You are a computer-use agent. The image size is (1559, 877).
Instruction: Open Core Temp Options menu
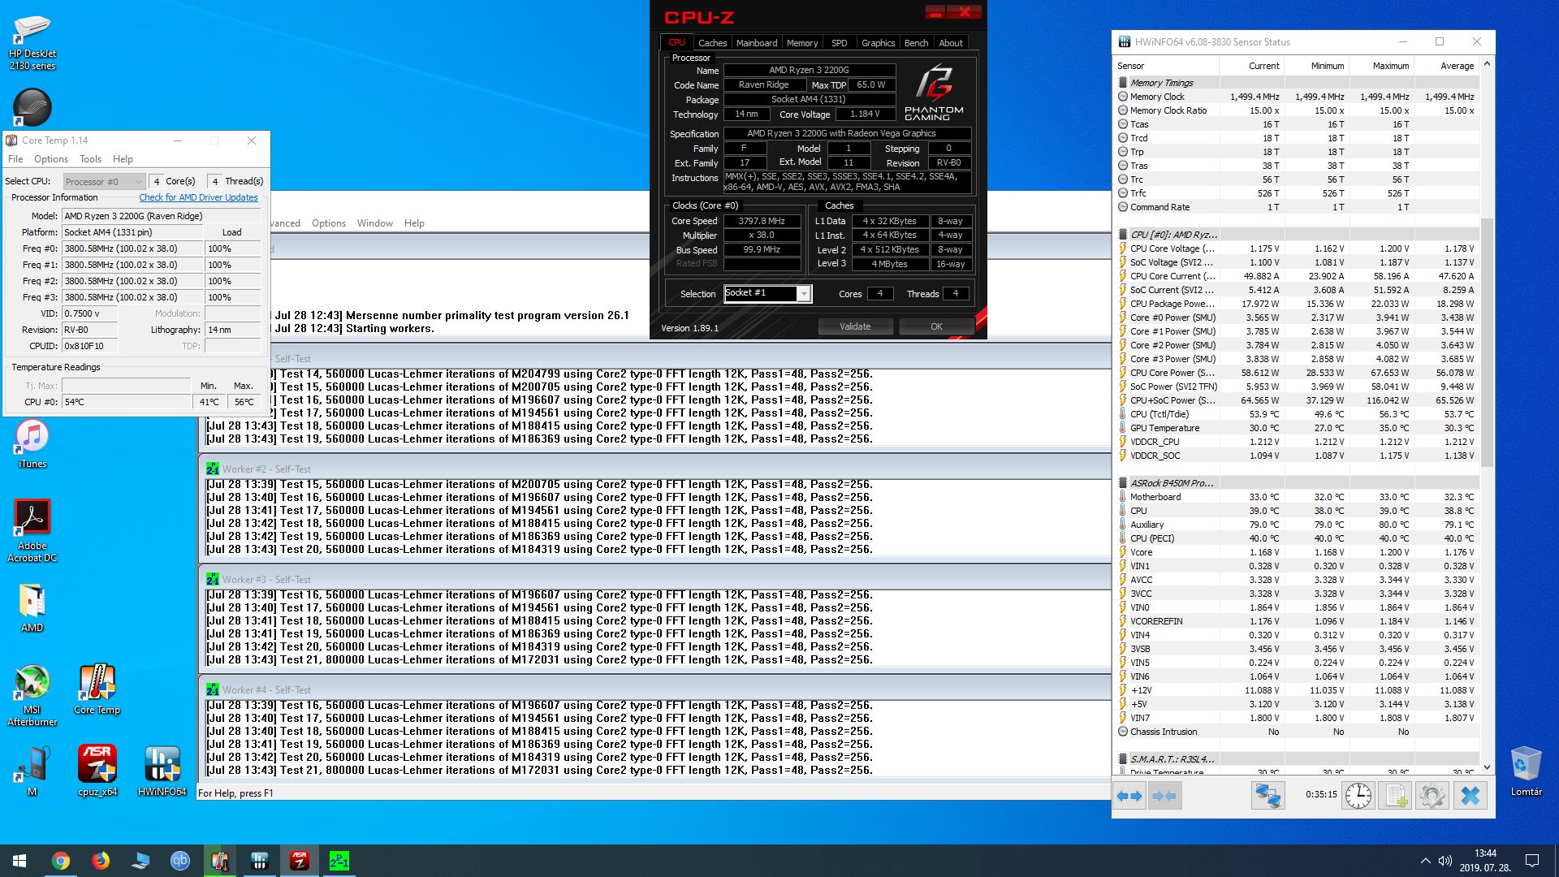tap(50, 159)
